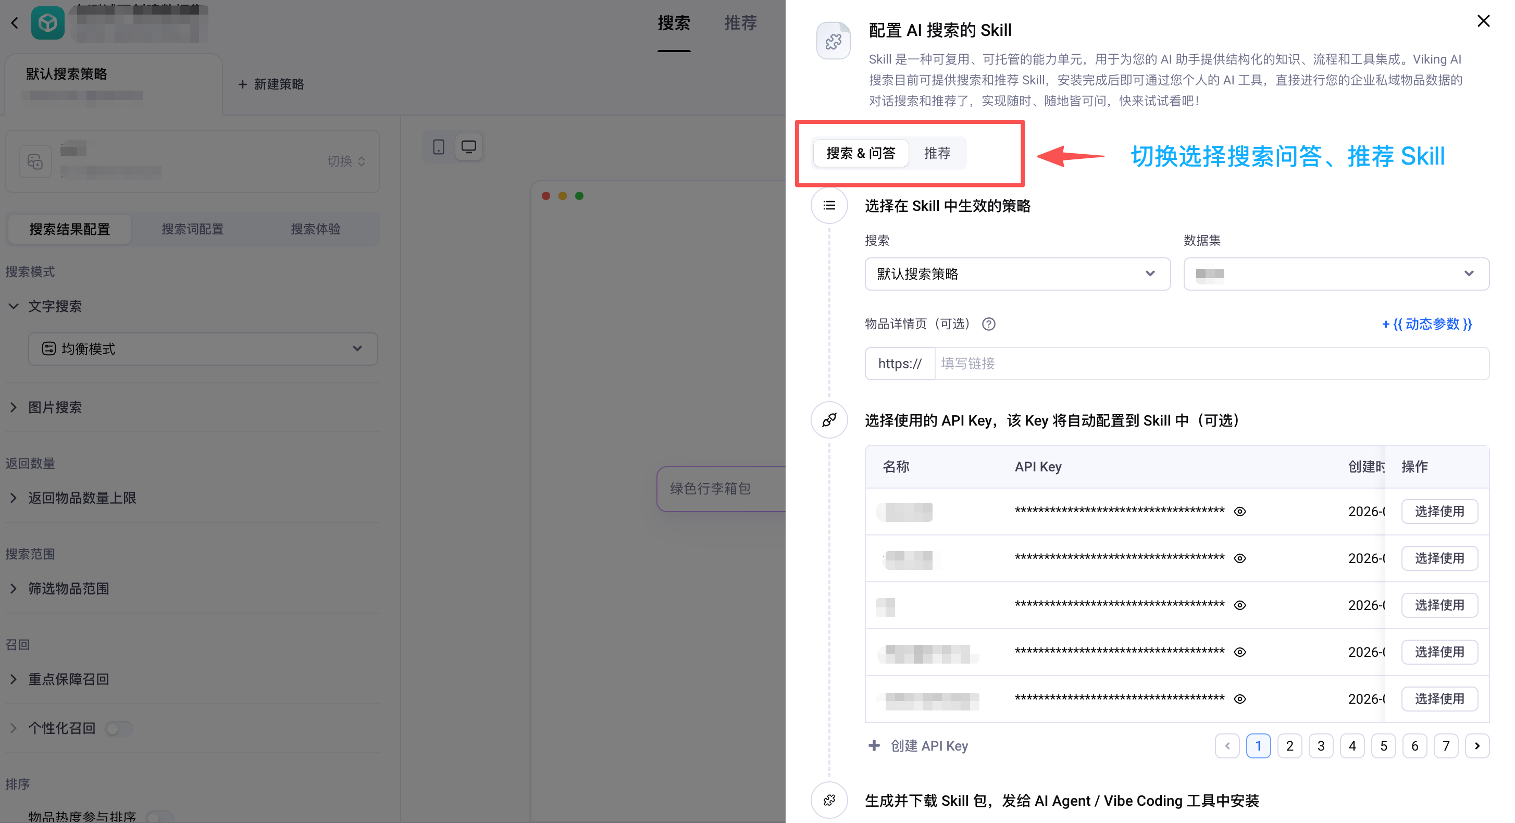Go back with the left arrow icon
Image resolution: width=1515 pixels, height=823 pixels.
(15, 23)
